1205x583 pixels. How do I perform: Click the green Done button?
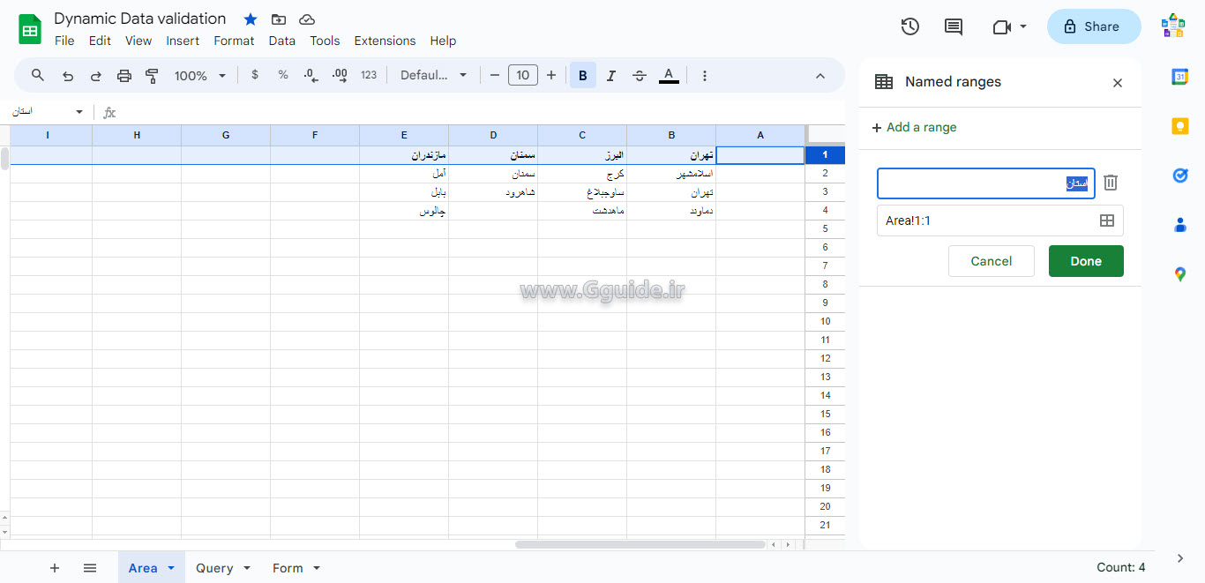click(1085, 261)
